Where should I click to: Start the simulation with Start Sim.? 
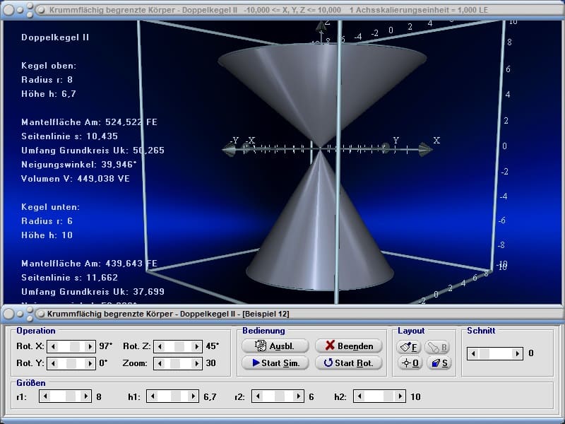coord(275,363)
